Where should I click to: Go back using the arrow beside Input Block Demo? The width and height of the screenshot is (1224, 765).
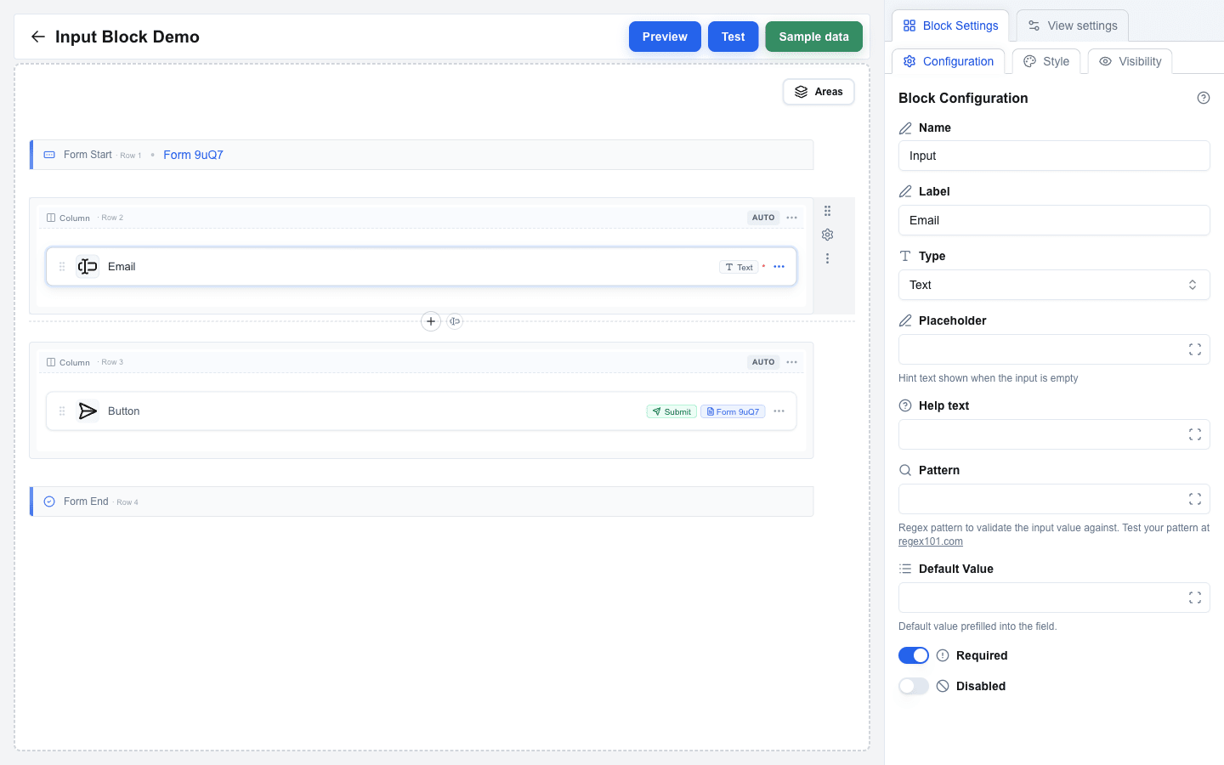[x=37, y=37]
